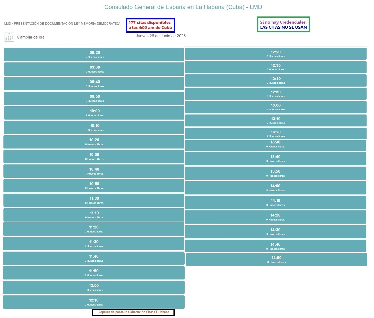Choose the 11:00 appointment slot
Screen dimensions: 374x318
pos(94,200)
